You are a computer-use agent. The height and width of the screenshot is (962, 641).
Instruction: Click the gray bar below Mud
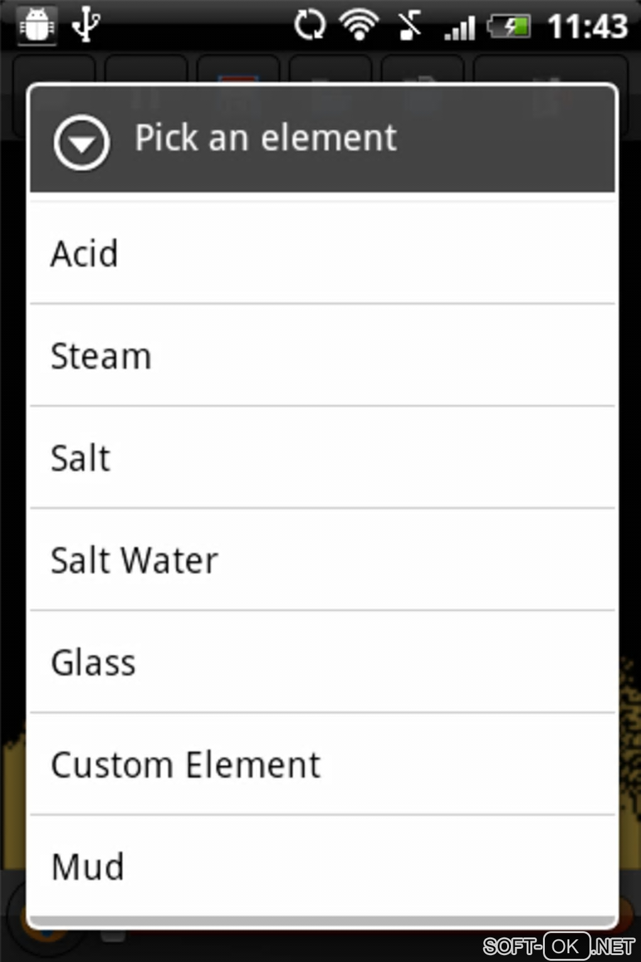[322, 922]
